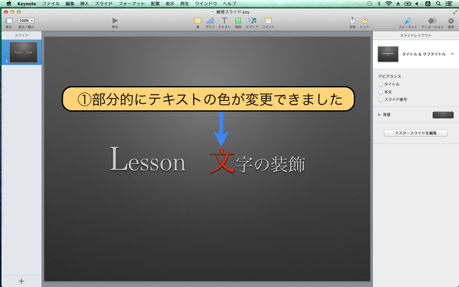The width and height of the screenshot is (459, 287).
Task: Open the 表示 menu in menu bar
Action: 170,4
